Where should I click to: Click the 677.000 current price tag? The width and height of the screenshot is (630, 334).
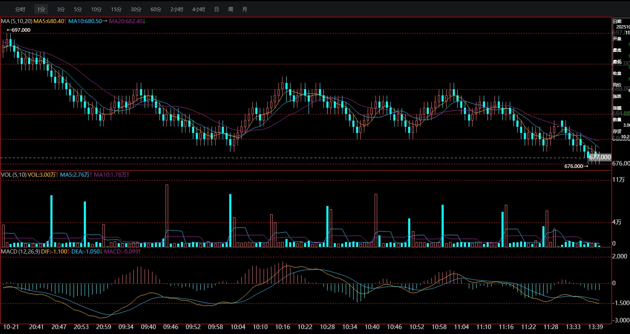point(600,157)
